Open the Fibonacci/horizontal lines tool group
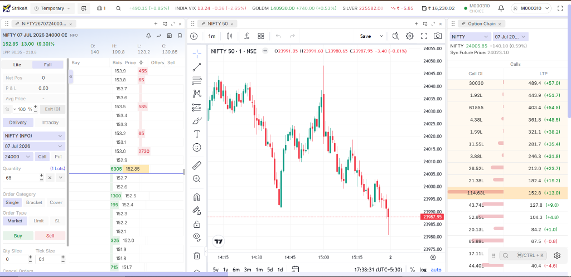 [x=197, y=80]
